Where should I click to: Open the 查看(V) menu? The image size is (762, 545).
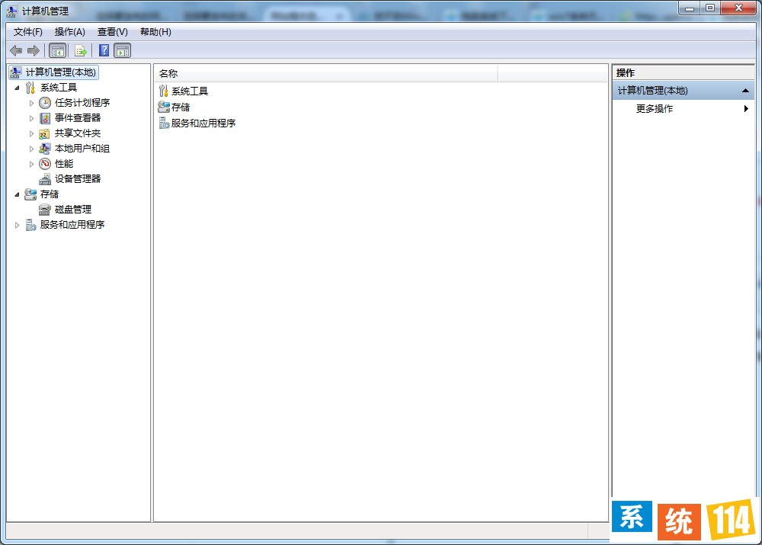point(112,32)
